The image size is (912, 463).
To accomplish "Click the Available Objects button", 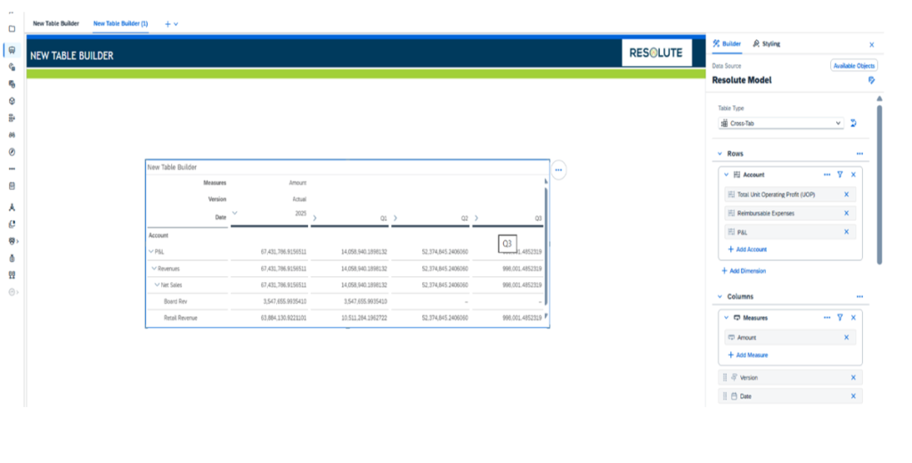I will 853,66.
